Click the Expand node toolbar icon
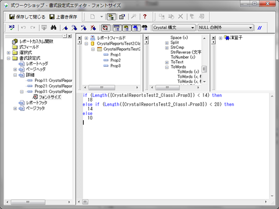Screen dimensions: 279x209 [x=192, y=17]
